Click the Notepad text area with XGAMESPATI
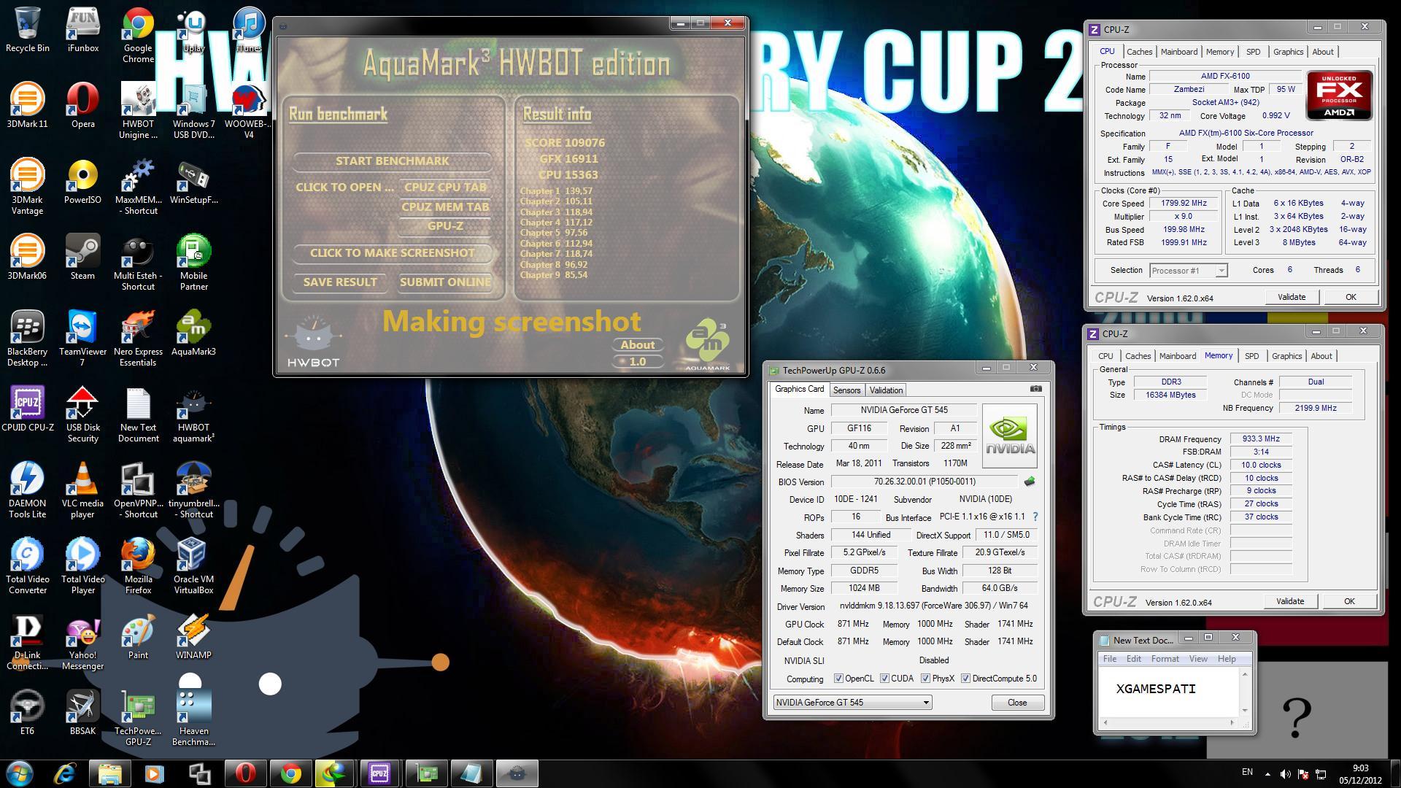 coord(1169,692)
